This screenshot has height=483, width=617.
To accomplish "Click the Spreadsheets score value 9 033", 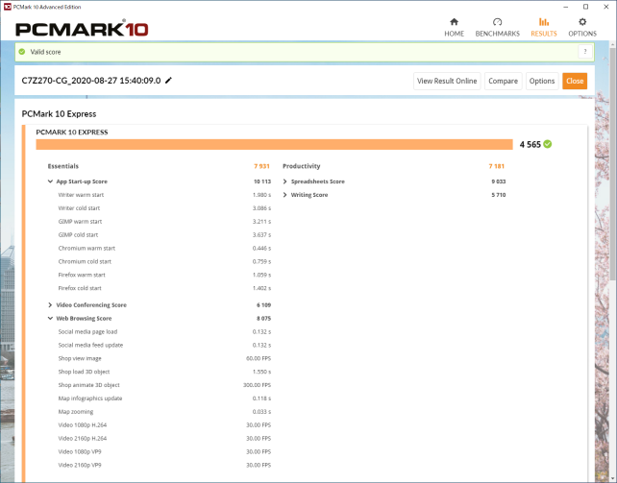I will [499, 181].
